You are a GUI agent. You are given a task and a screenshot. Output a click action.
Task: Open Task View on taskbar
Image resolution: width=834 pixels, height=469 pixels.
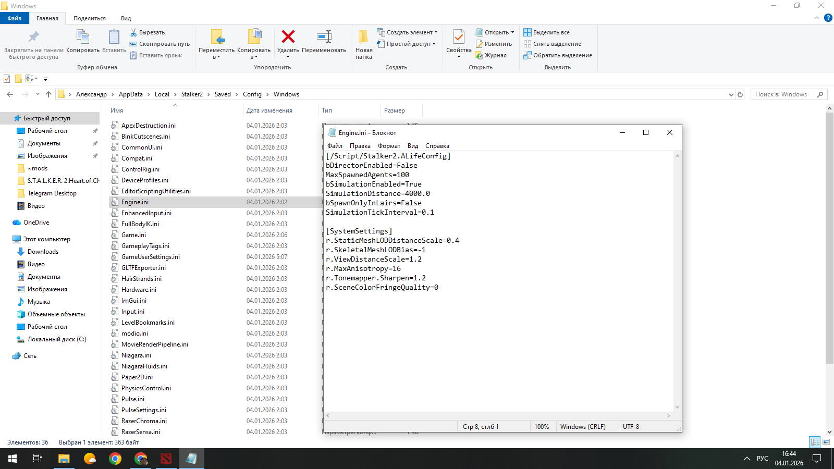(38, 459)
